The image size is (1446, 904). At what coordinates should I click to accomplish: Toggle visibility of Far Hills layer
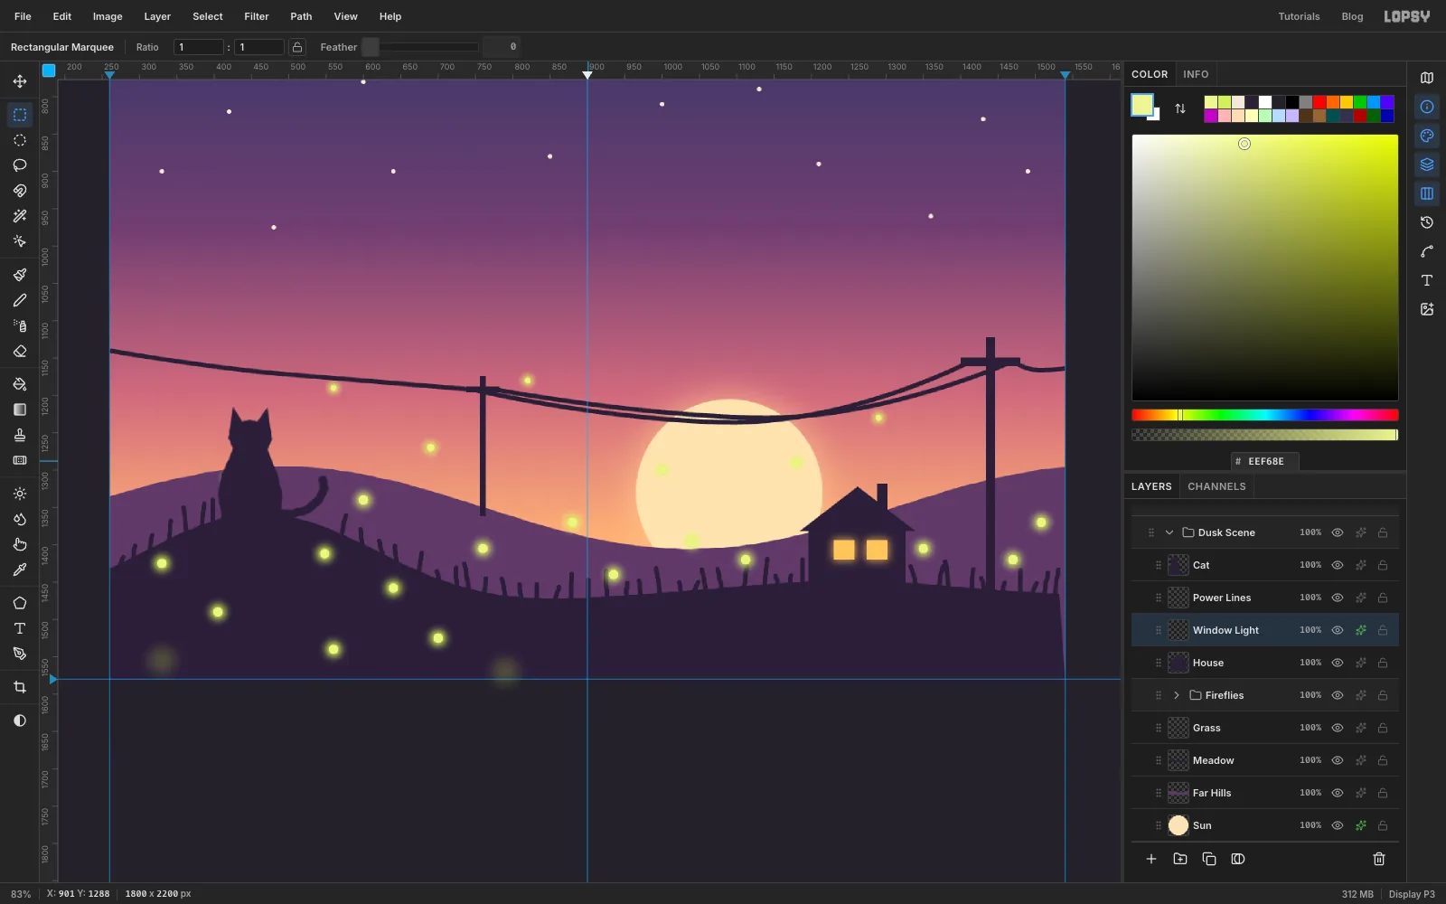pos(1338,793)
